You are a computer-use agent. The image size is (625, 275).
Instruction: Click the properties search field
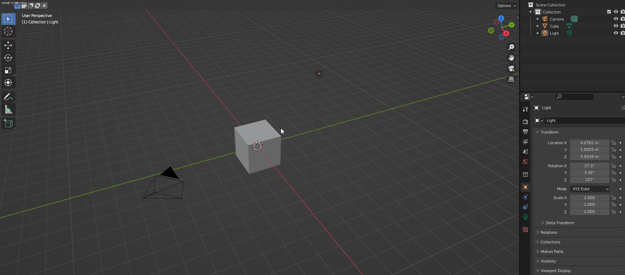click(574, 97)
